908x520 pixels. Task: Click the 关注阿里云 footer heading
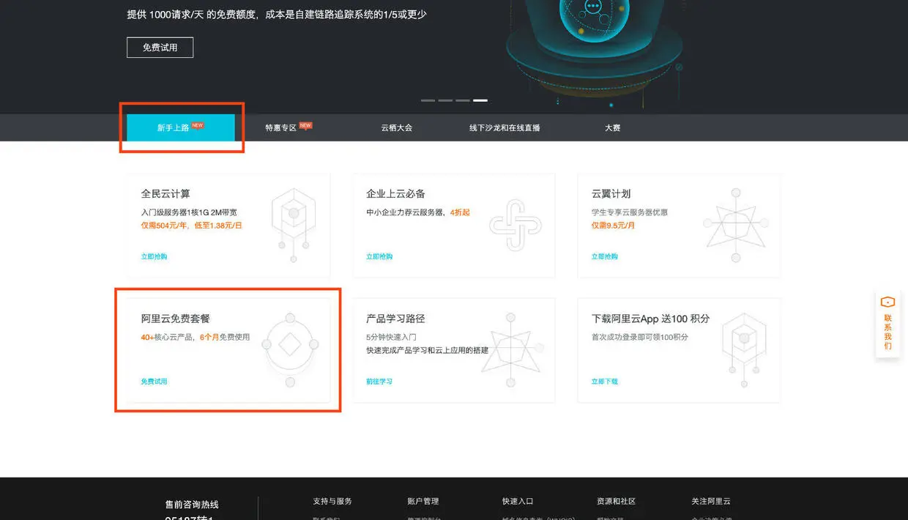(711, 502)
